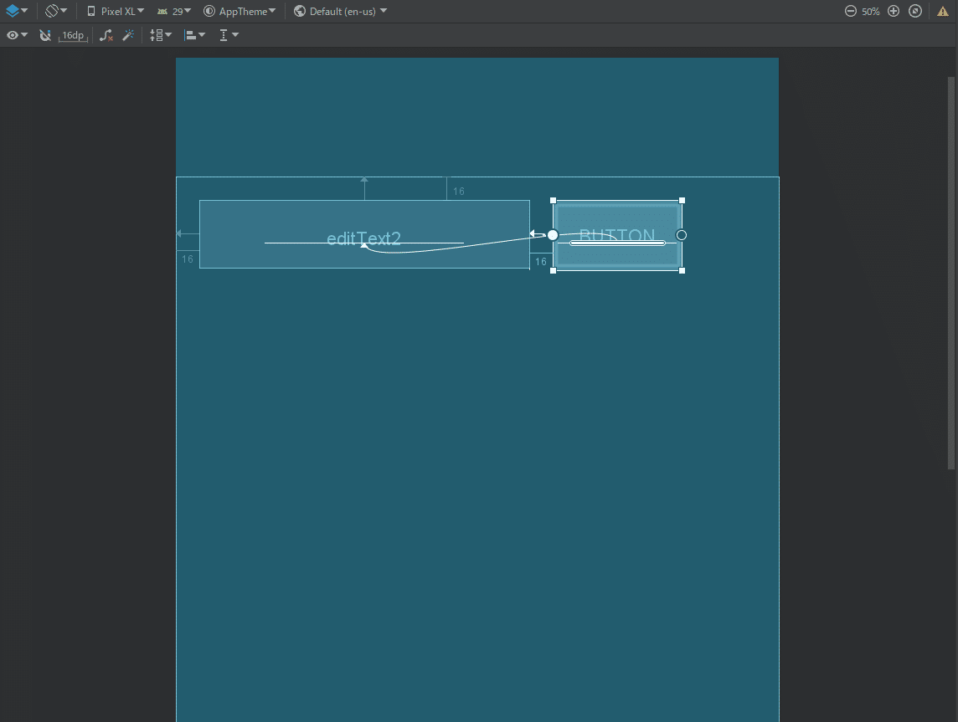Screen dimensions: 958x722
Task: Select the editText2 widget
Action: pos(364,233)
